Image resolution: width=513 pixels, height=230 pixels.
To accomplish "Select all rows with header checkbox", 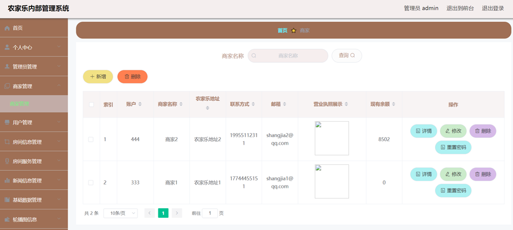I will tap(91, 104).
